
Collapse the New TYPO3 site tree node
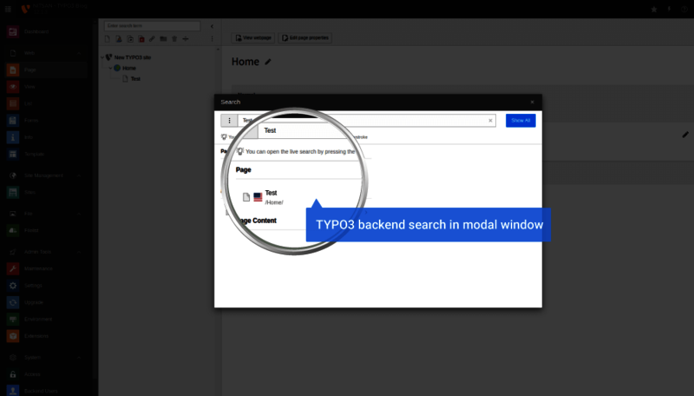click(102, 57)
